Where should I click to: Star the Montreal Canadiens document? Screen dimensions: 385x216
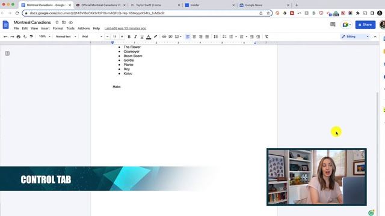[57, 22]
